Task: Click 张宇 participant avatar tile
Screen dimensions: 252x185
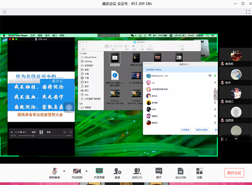Action: click(236, 74)
